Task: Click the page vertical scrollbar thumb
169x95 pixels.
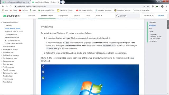Action: pyautogui.click(x=168, y=24)
